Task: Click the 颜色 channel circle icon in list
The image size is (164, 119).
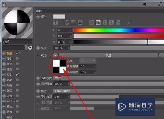Action: [4, 53]
